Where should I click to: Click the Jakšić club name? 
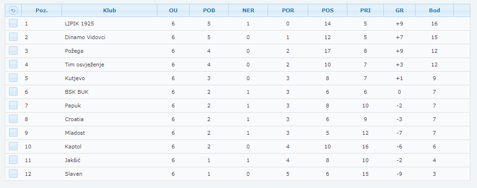pos(72,160)
